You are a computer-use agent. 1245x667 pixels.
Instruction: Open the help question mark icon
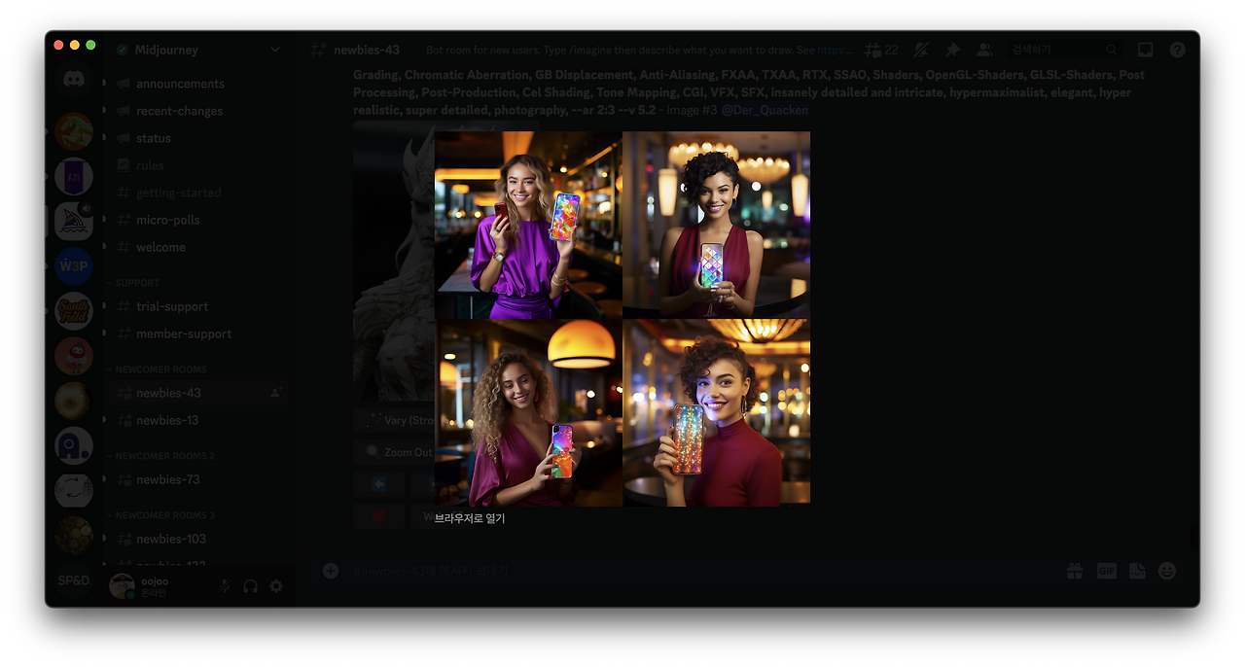1177,50
